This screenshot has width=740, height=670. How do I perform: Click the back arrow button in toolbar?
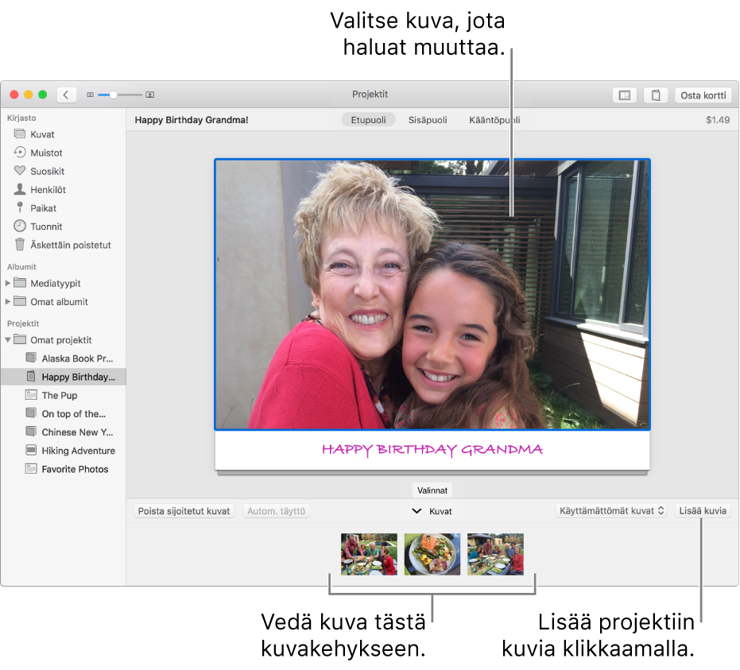tap(66, 95)
